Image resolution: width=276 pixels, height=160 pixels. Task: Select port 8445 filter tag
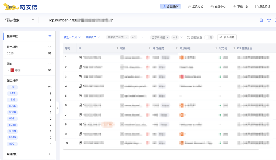12,137
